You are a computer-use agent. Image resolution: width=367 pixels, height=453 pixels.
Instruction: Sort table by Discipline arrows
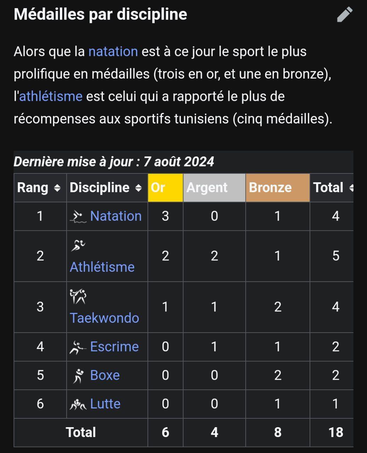coord(138,188)
